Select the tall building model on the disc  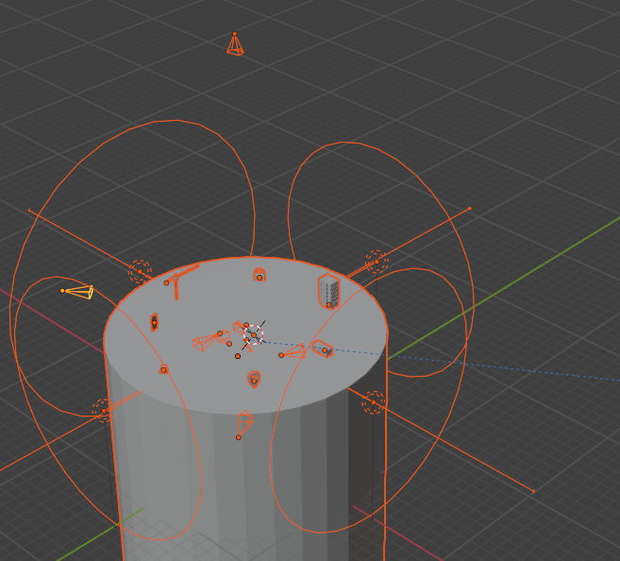pos(328,291)
